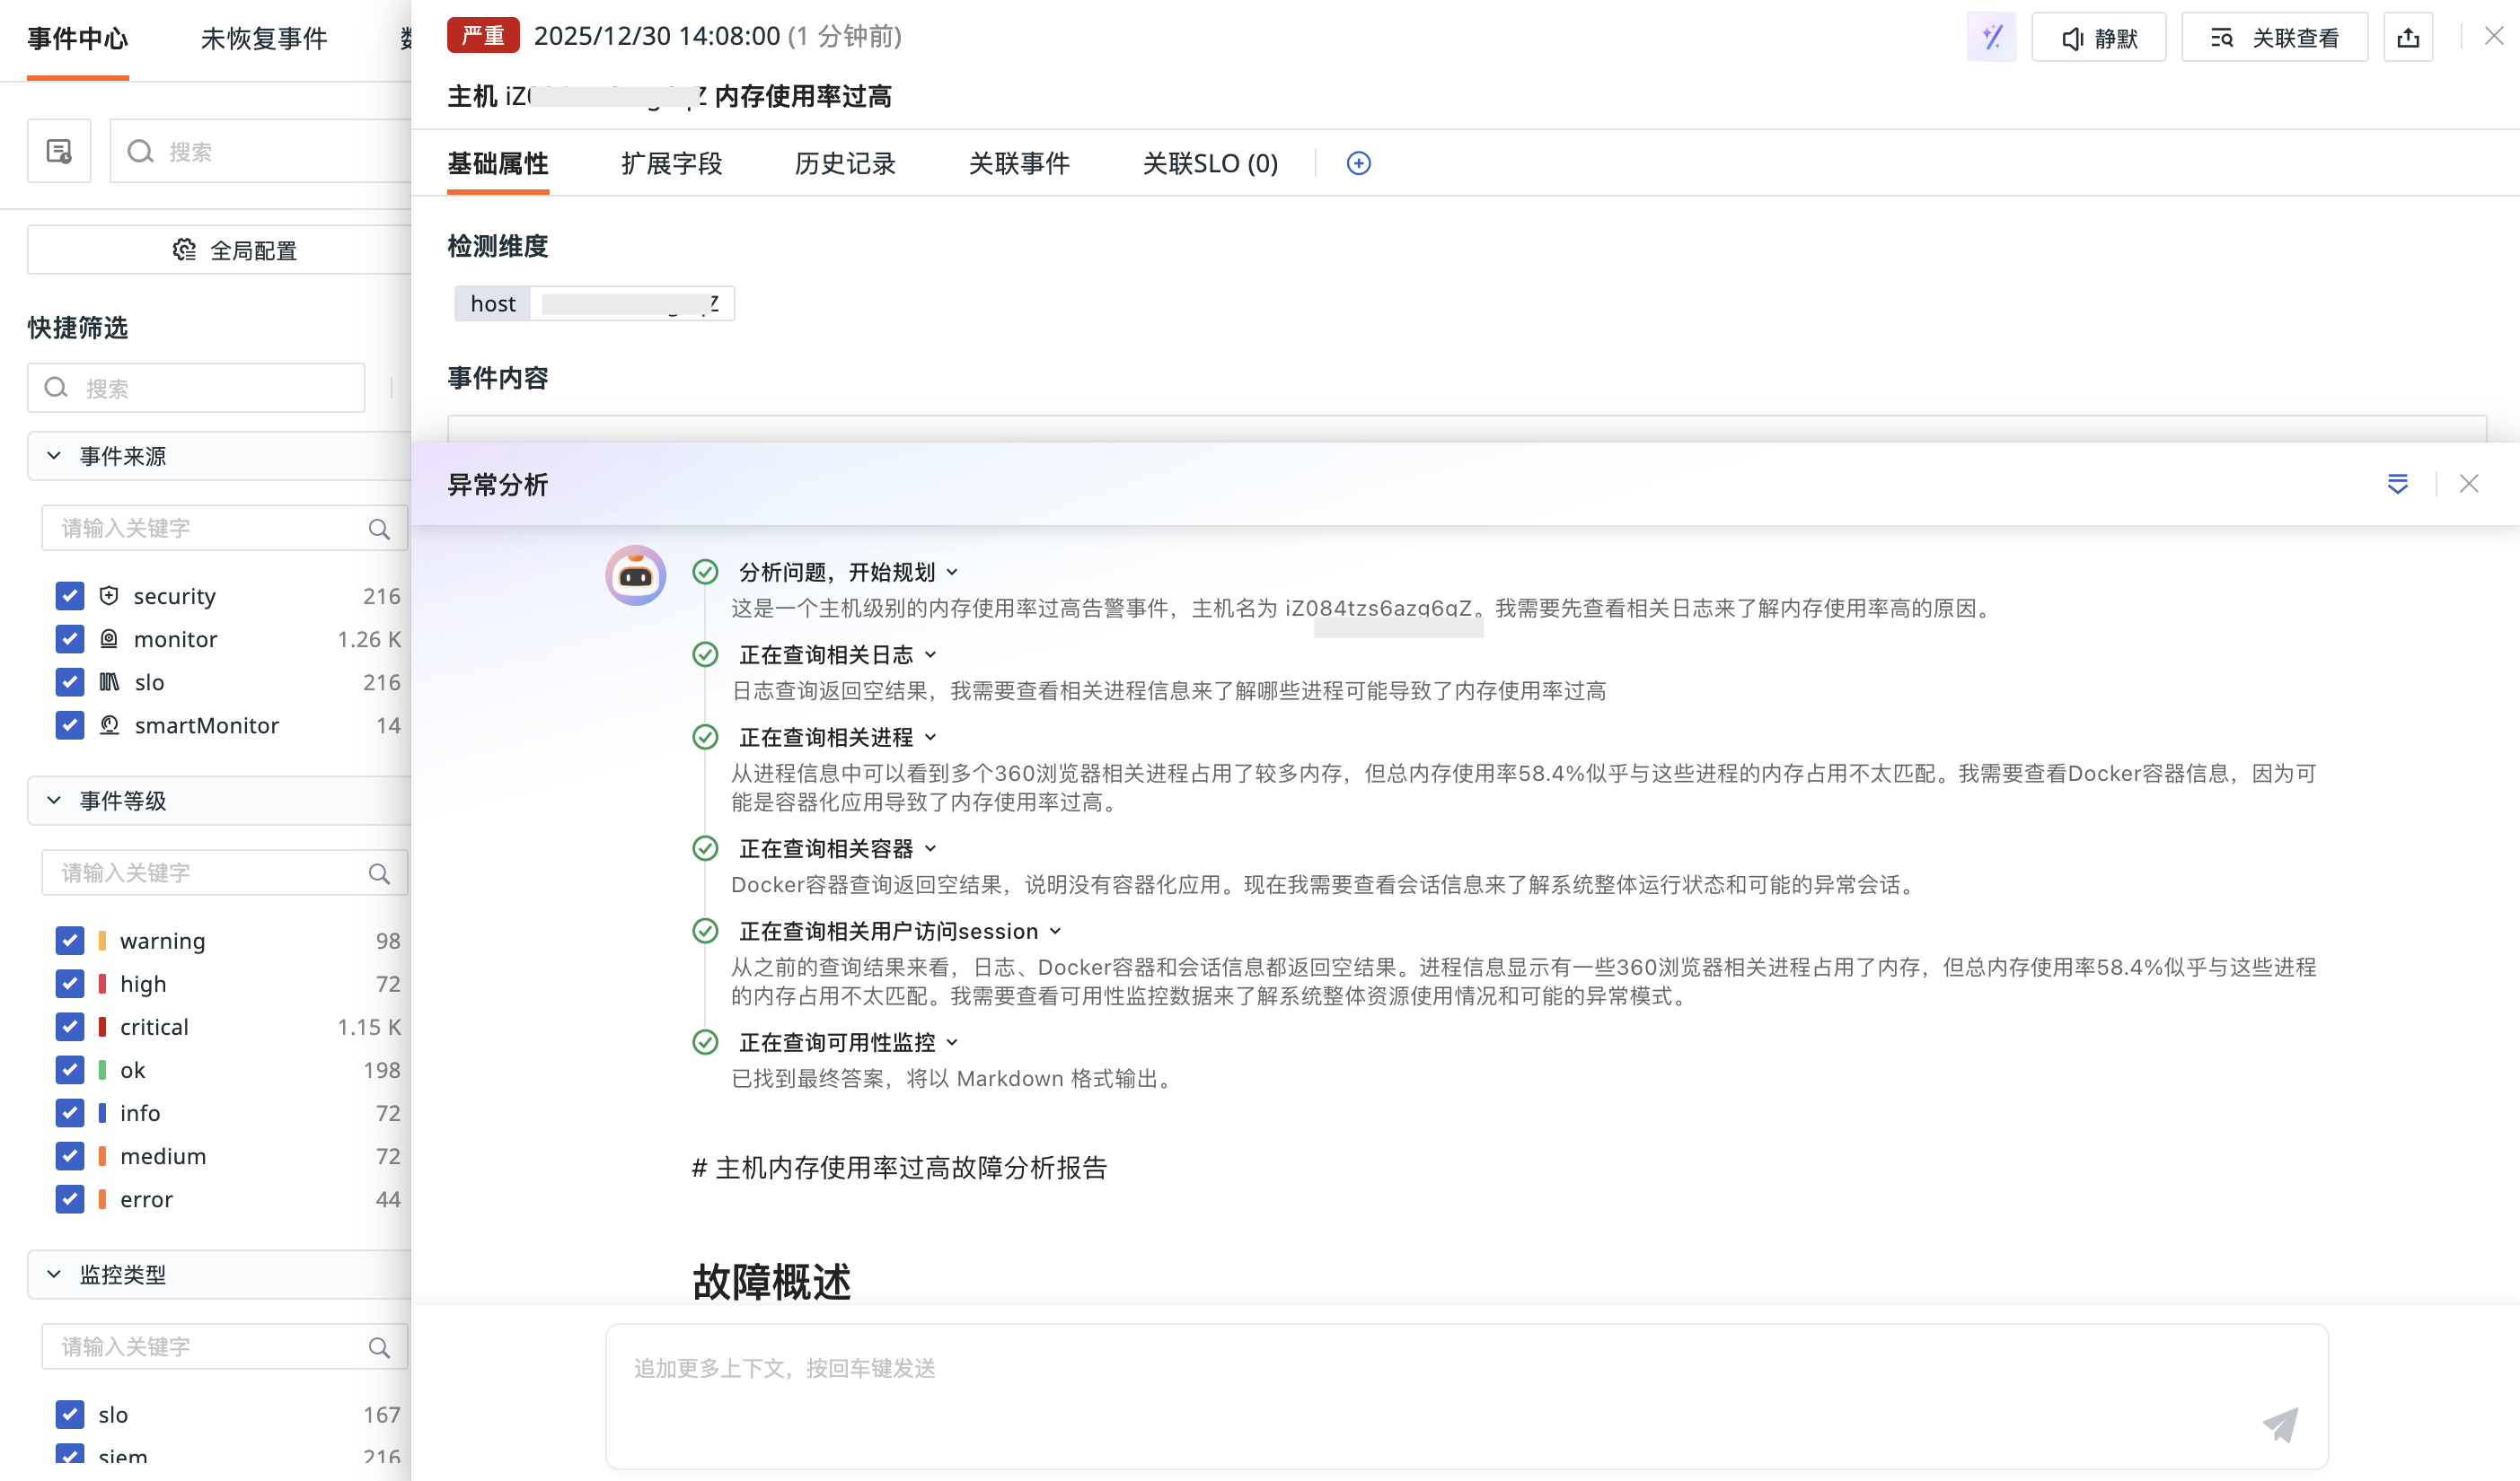Collapse the 监控类型 filter section

click(54, 1275)
